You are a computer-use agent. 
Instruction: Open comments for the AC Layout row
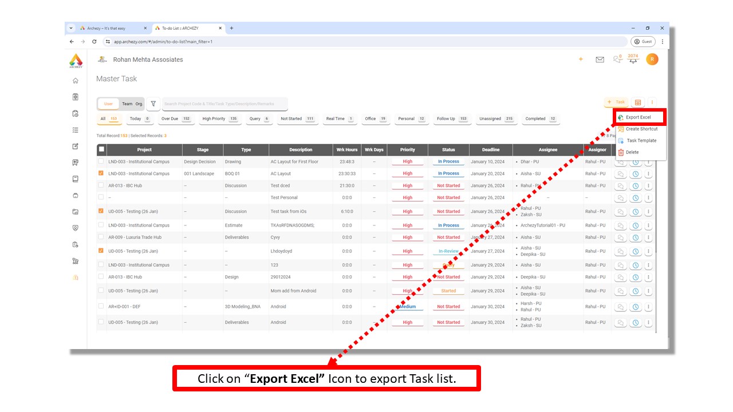[620, 173]
